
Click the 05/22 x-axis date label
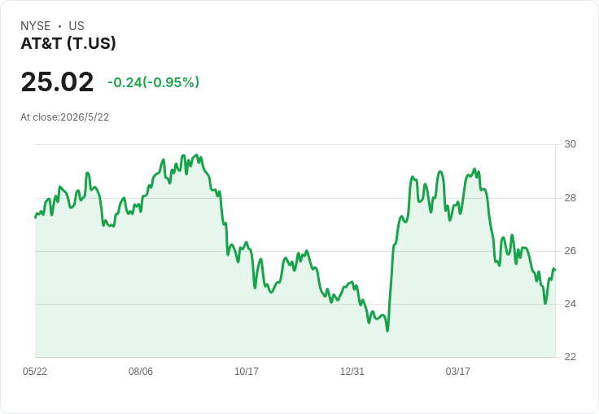tap(35, 371)
